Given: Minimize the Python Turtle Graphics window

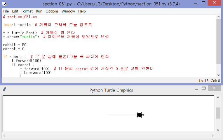Looking at the screenshot, I should 196,89.
